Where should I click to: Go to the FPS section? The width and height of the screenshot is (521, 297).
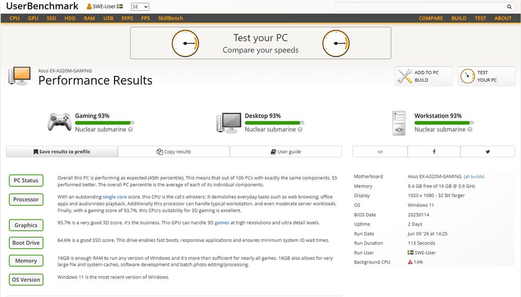pyautogui.click(x=145, y=18)
